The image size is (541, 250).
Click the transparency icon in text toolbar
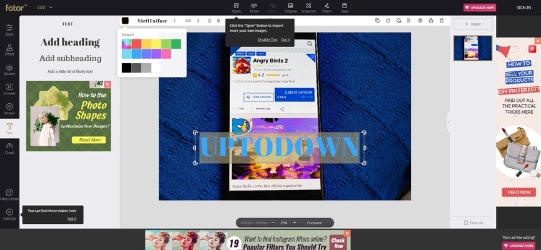(x=409, y=21)
